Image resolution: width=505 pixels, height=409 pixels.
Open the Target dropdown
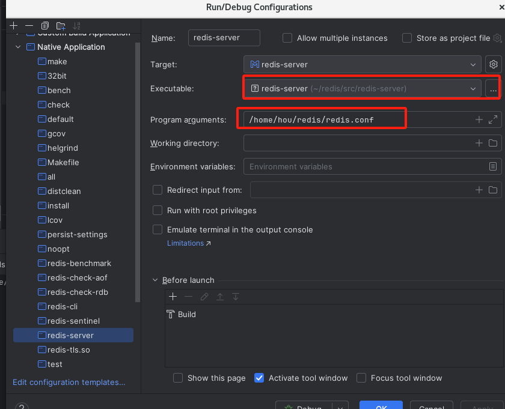point(363,64)
